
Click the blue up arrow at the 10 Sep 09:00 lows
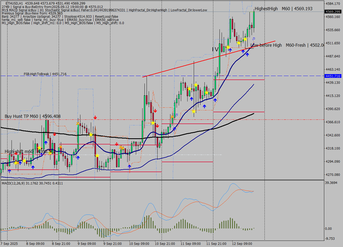pyautogui.click(x=129, y=166)
